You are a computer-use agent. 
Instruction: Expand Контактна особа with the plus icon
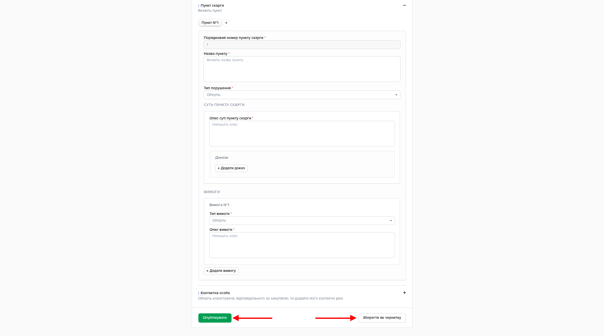coord(404,293)
